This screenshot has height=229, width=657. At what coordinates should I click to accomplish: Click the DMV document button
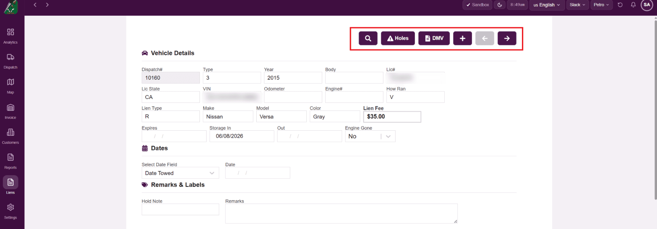[x=434, y=38]
